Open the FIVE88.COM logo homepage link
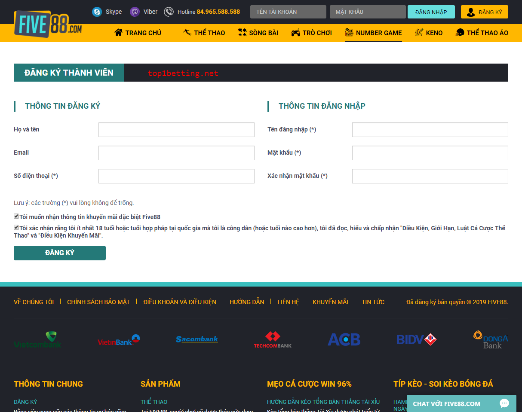522x412 pixels. tap(48, 24)
